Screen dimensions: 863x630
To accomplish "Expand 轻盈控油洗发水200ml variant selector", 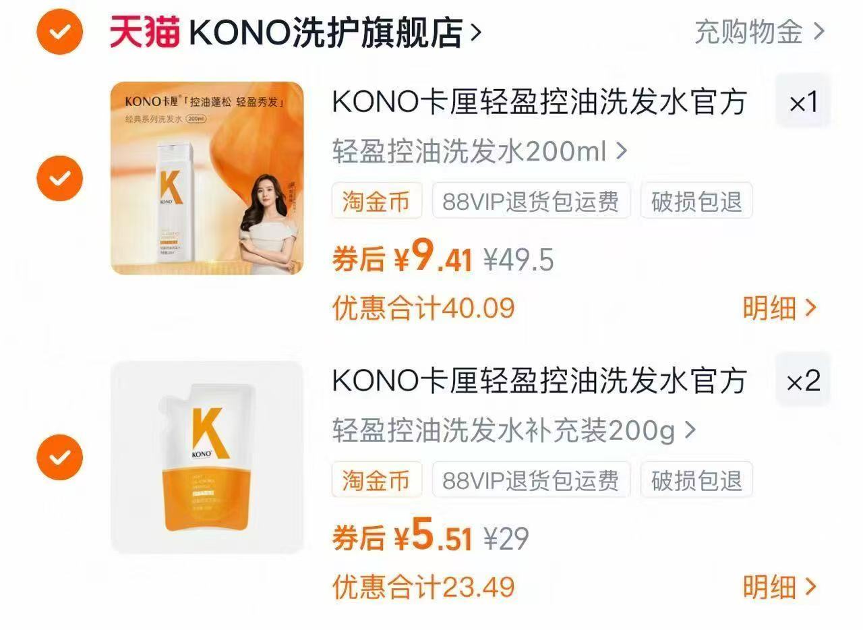I will 479,151.
